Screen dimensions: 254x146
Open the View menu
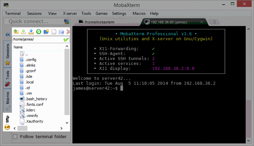click(x=52, y=14)
